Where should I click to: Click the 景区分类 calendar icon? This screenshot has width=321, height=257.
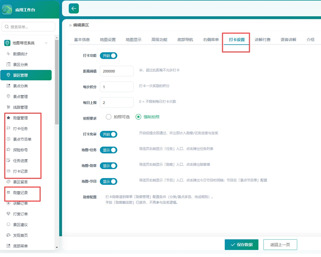pyautogui.click(x=8, y=64)
